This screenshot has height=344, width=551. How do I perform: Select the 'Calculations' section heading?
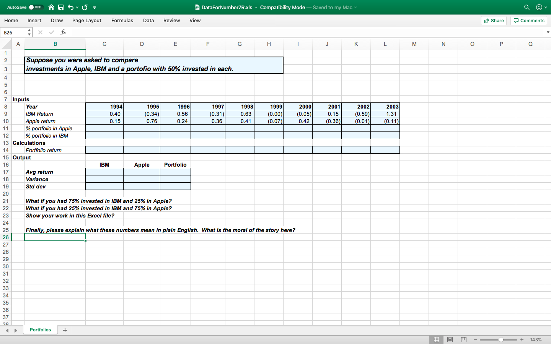tap(29, 143)
